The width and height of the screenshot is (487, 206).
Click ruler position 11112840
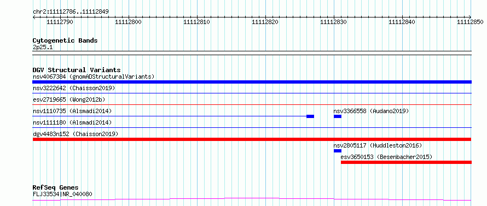[x=402, y=22]
